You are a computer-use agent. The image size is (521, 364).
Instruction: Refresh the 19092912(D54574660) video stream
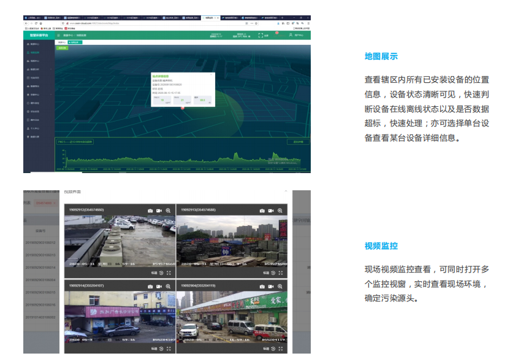[161, 273]
